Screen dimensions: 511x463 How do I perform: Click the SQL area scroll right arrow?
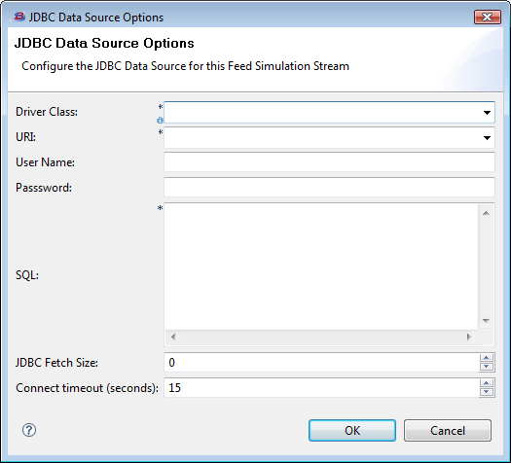pos(468,337)
